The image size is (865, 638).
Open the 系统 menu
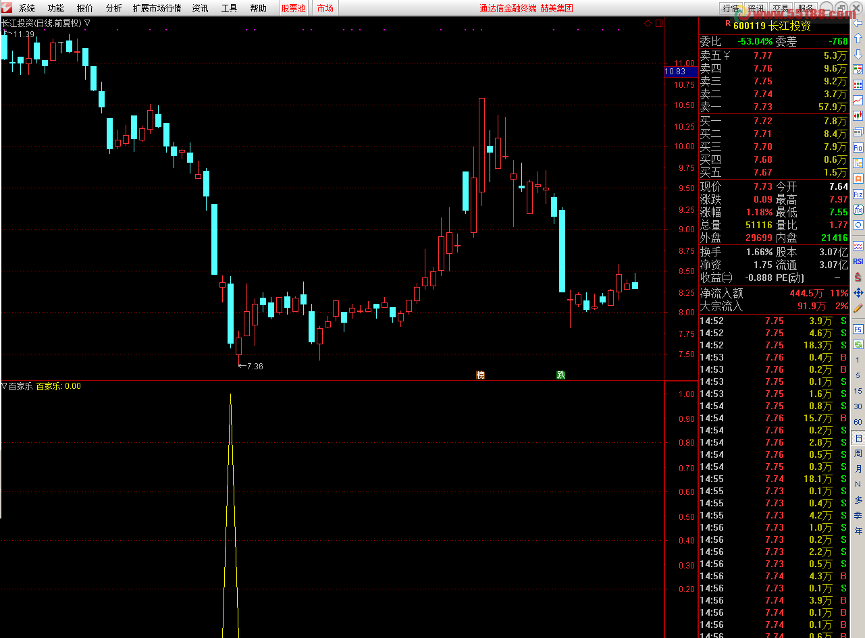(27, 8)
